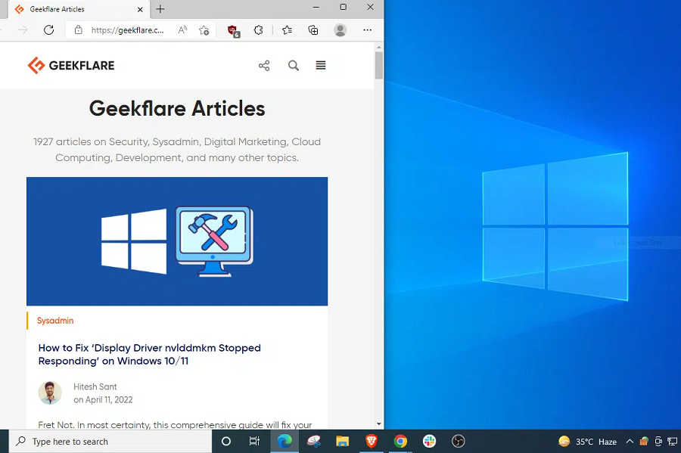The image size is (681, 453).
Task: Add this page to favorites star icon
Action: [204, 30]
